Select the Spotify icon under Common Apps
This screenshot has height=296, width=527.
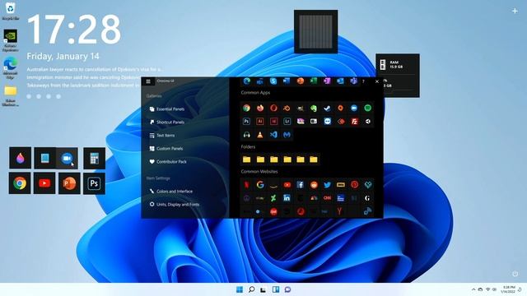(x=368, y=108)
